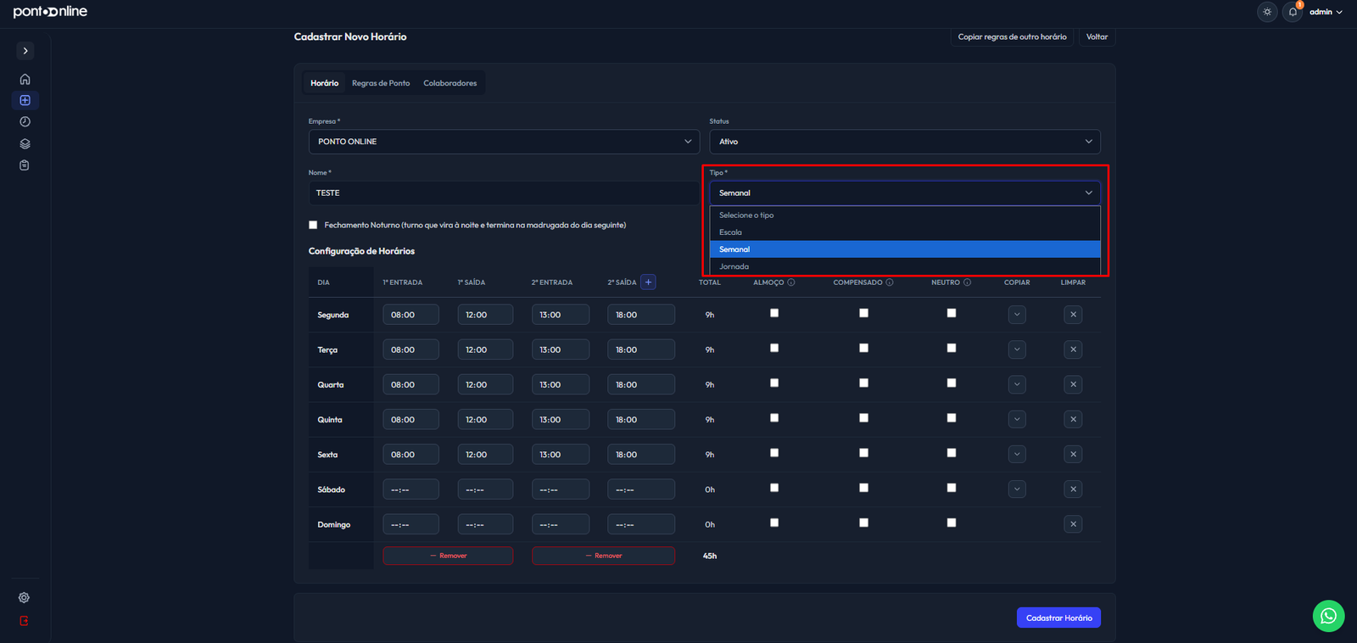
Task: Open notifications via the bell icon
Action: pyautogui.click(x=1293, y=12)
